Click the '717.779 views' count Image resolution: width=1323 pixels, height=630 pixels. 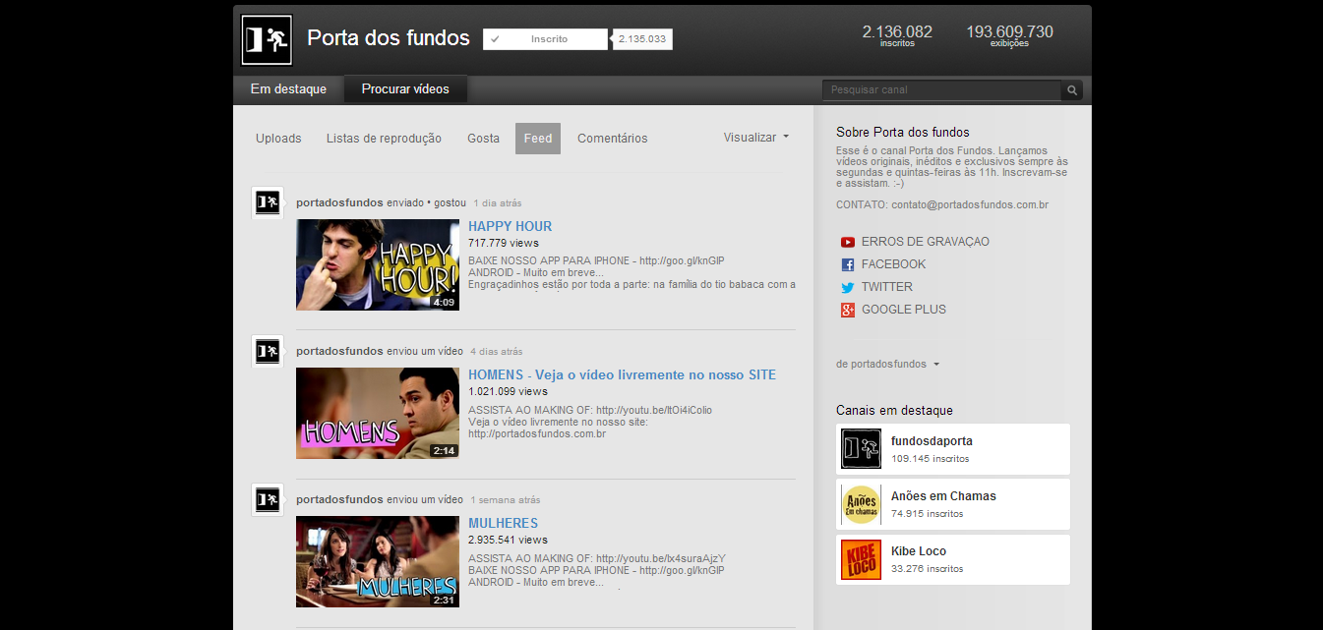(x=504, y=243)
